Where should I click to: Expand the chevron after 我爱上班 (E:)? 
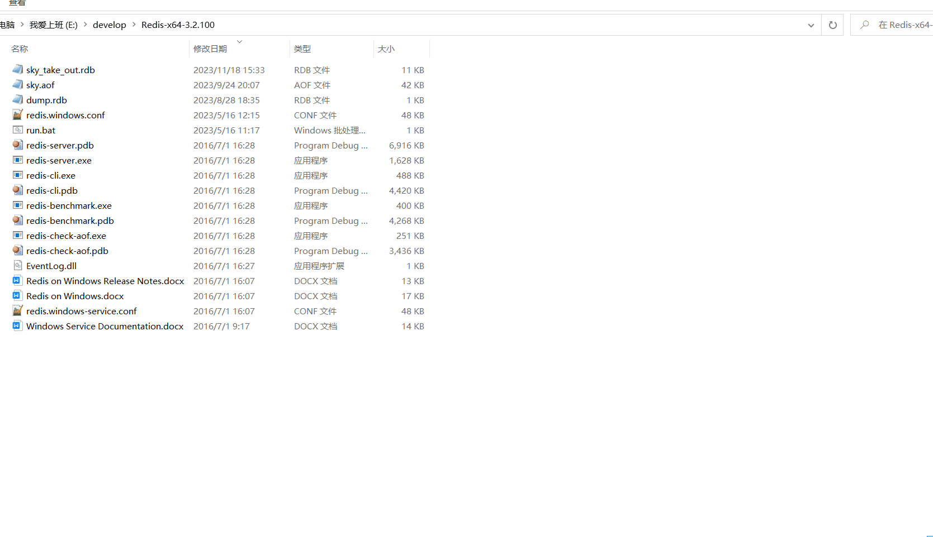click(x=86, y=25)
